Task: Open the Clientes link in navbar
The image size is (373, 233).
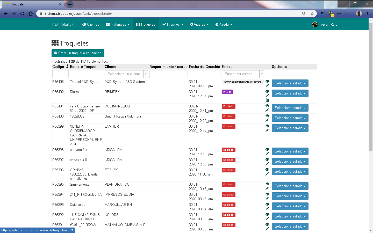Action: [x=91, y=24]
